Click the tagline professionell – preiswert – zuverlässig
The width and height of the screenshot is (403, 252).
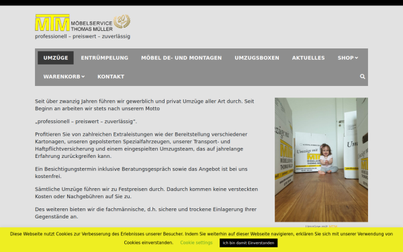point(83,36)
